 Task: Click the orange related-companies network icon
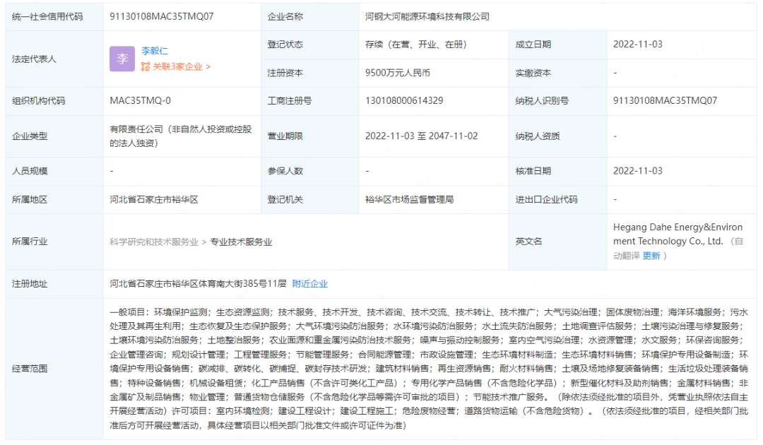coord(145,66)
